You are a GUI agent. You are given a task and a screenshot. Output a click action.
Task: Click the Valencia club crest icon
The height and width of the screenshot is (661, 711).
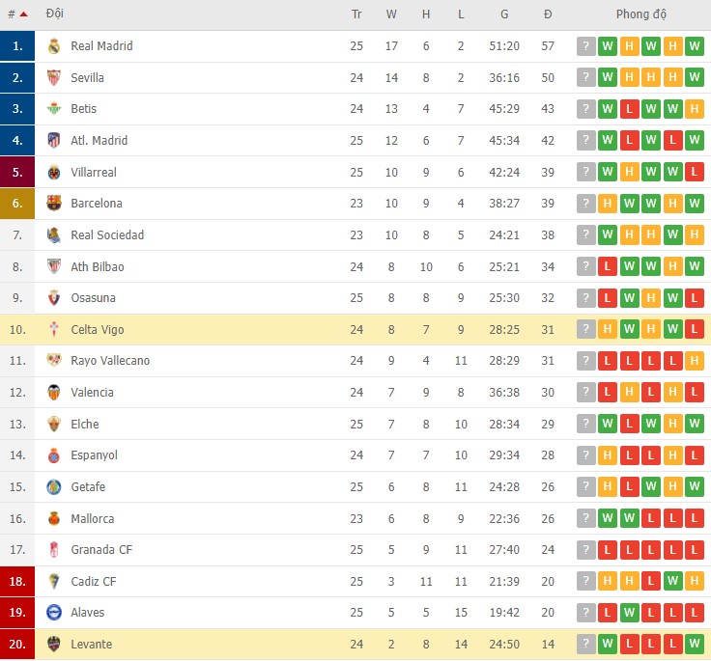(x=54, y=393)
